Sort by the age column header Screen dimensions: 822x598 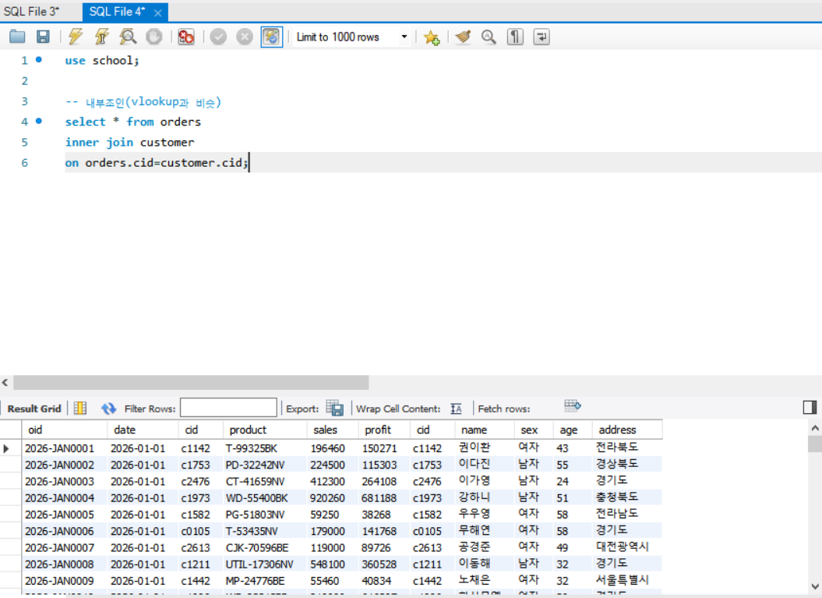coord(573,430)
